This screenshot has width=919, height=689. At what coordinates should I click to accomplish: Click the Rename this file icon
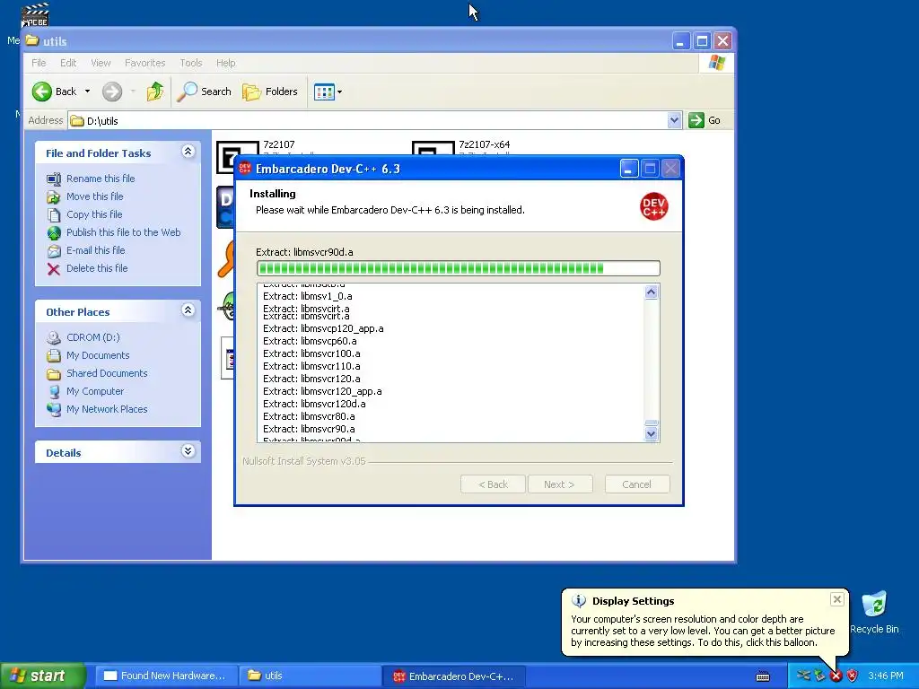click(x=54, y=179)
